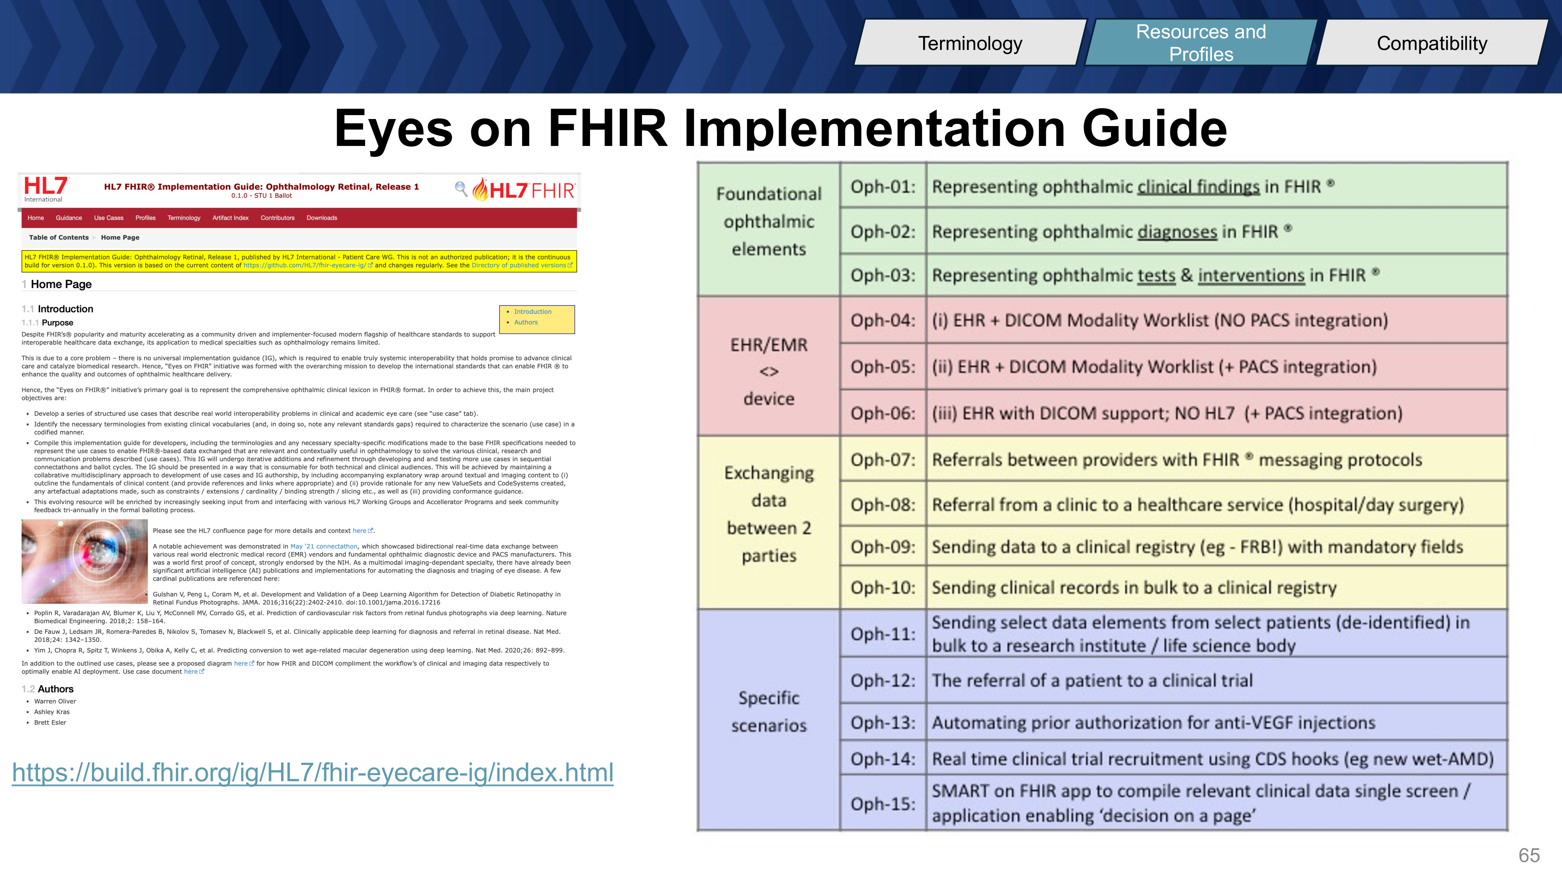Click the '1 Home Page' heading

tap(56, 284)
